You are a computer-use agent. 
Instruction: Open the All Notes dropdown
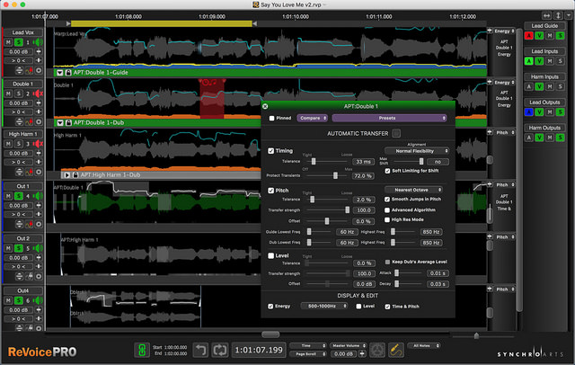[x=424, y=345]
